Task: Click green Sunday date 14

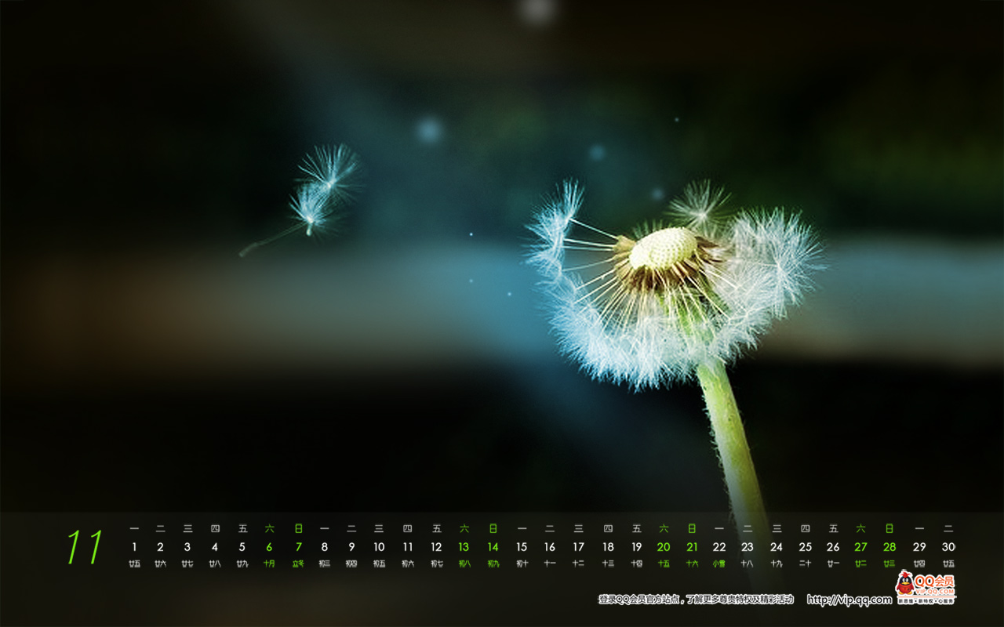Action: click(493, 547)
